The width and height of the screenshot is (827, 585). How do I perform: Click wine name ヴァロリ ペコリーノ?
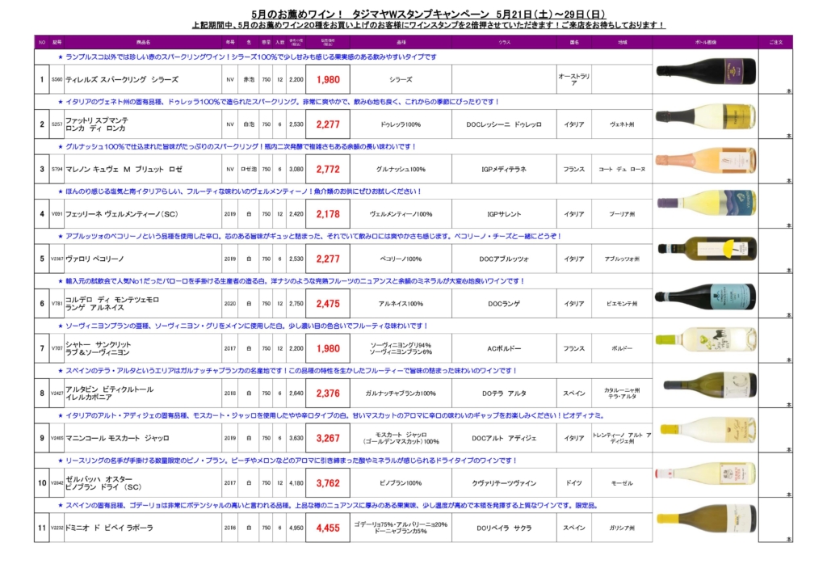coord(95,259)
